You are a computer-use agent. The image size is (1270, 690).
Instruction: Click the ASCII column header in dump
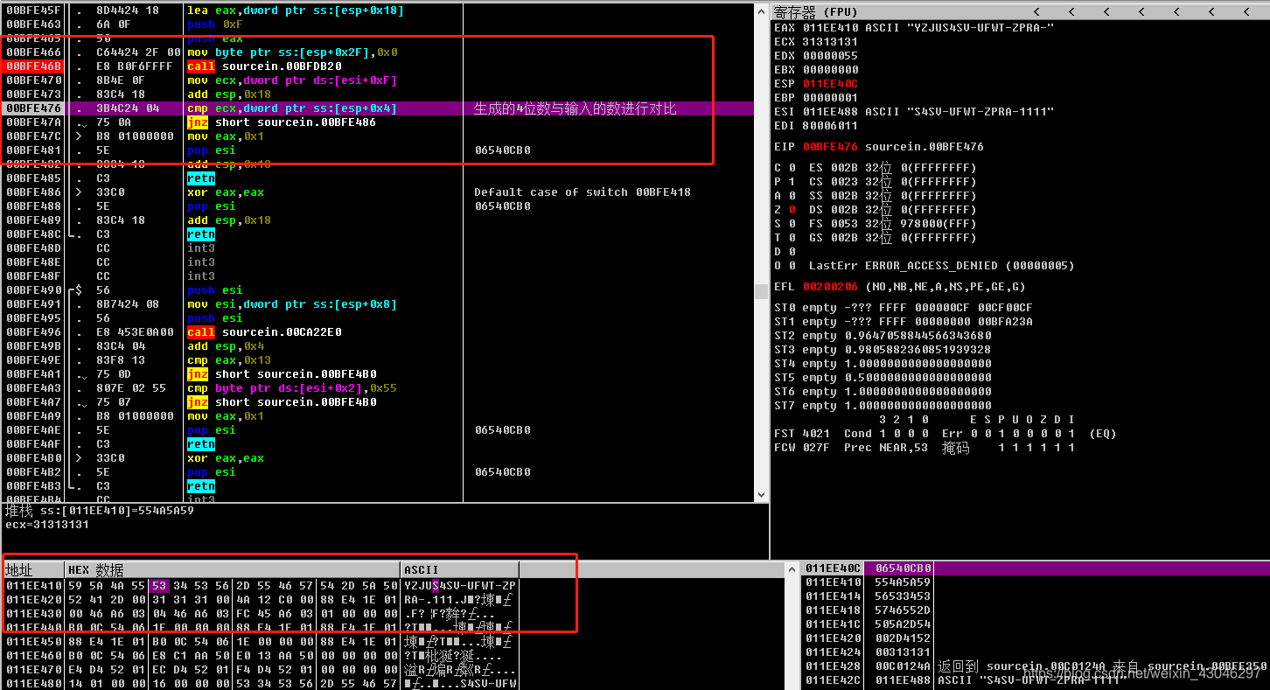click(460, 569)
